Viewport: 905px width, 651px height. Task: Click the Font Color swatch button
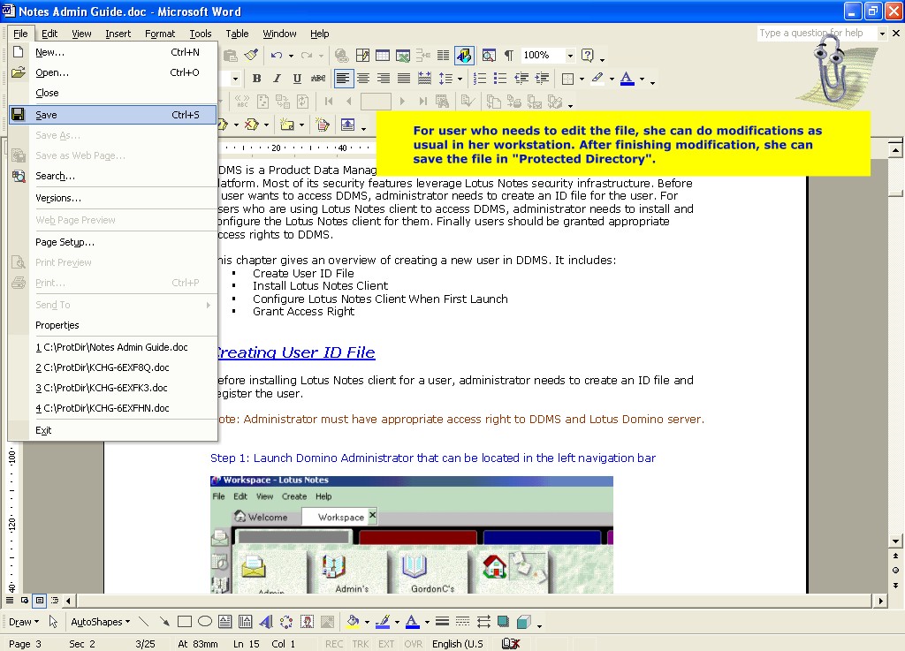627,79
